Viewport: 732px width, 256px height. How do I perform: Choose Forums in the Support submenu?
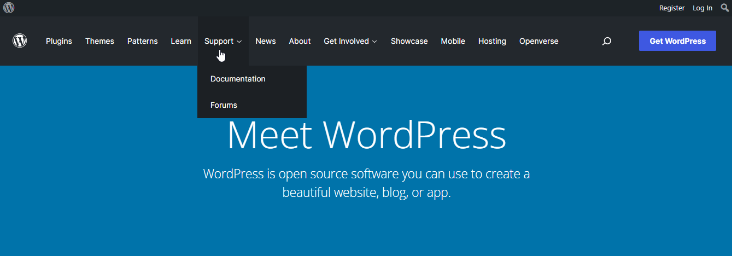pos(224,105)
